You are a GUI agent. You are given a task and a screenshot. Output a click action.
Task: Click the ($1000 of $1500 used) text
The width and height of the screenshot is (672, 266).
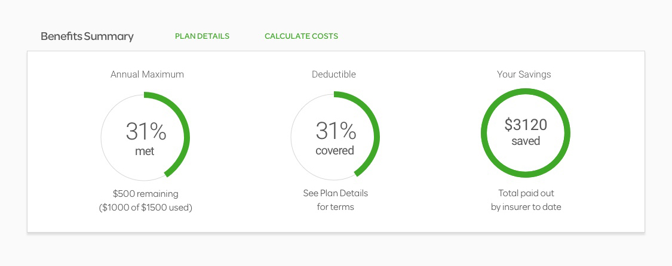pyautogui.click(x=146, y=208)
